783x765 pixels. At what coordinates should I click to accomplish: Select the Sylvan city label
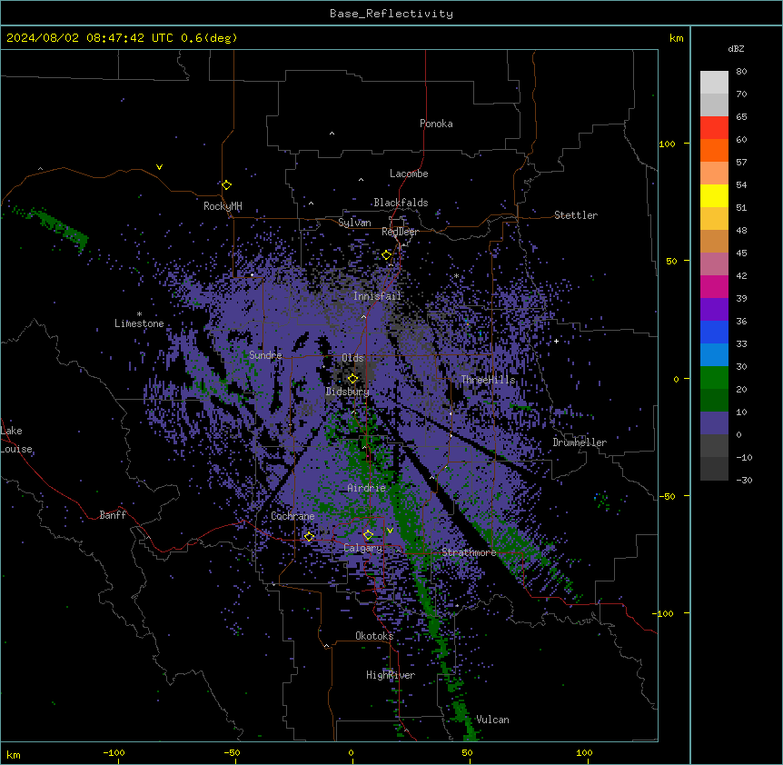pyautogui.click(x=354, y=223)
